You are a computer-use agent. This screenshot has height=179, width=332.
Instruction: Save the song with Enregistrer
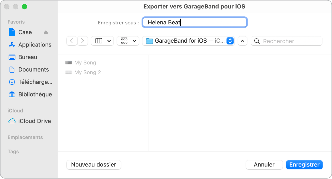pos(304,165)
